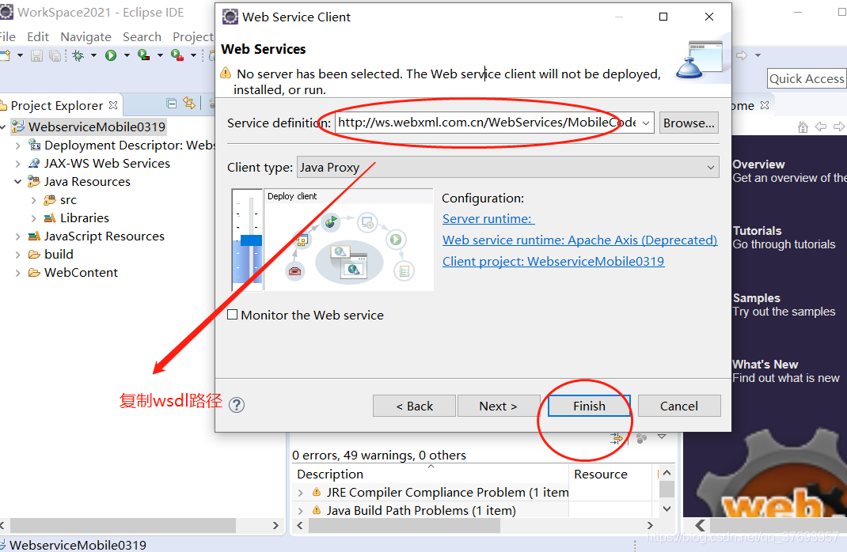Viewport: 847px width, 552px height.
Task: Enable Monitor the Web service checkbox
Action: coord(232,315)
